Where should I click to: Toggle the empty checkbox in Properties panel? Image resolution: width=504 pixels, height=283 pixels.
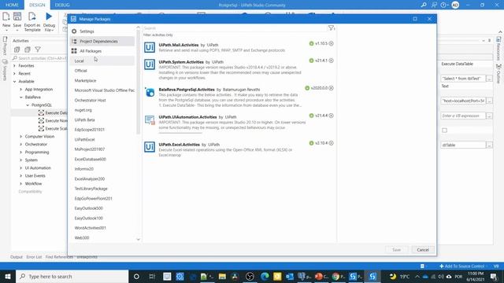click(444, 130)
